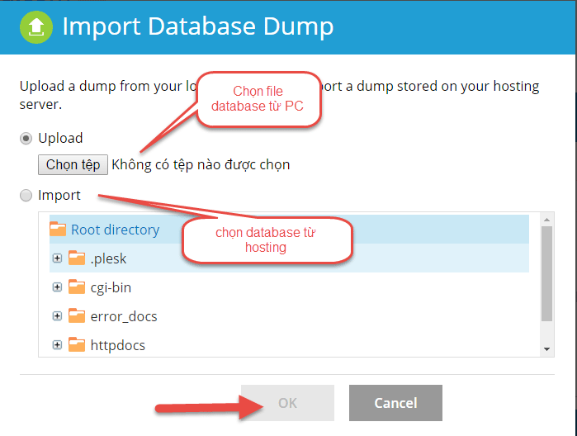Click the httpdocs folder icon
Screen dimensions: 577x436
pyautogui.click(x=77, y=345)
